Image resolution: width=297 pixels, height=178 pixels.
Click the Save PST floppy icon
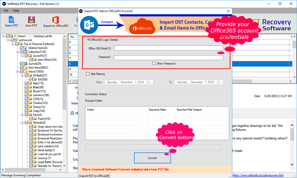(31, 19)
